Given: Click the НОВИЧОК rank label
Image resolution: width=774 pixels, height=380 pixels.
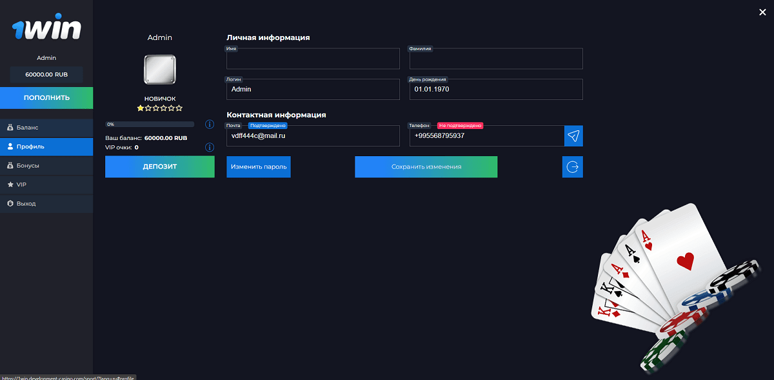Looking at the screenshot, I should 160,99.
